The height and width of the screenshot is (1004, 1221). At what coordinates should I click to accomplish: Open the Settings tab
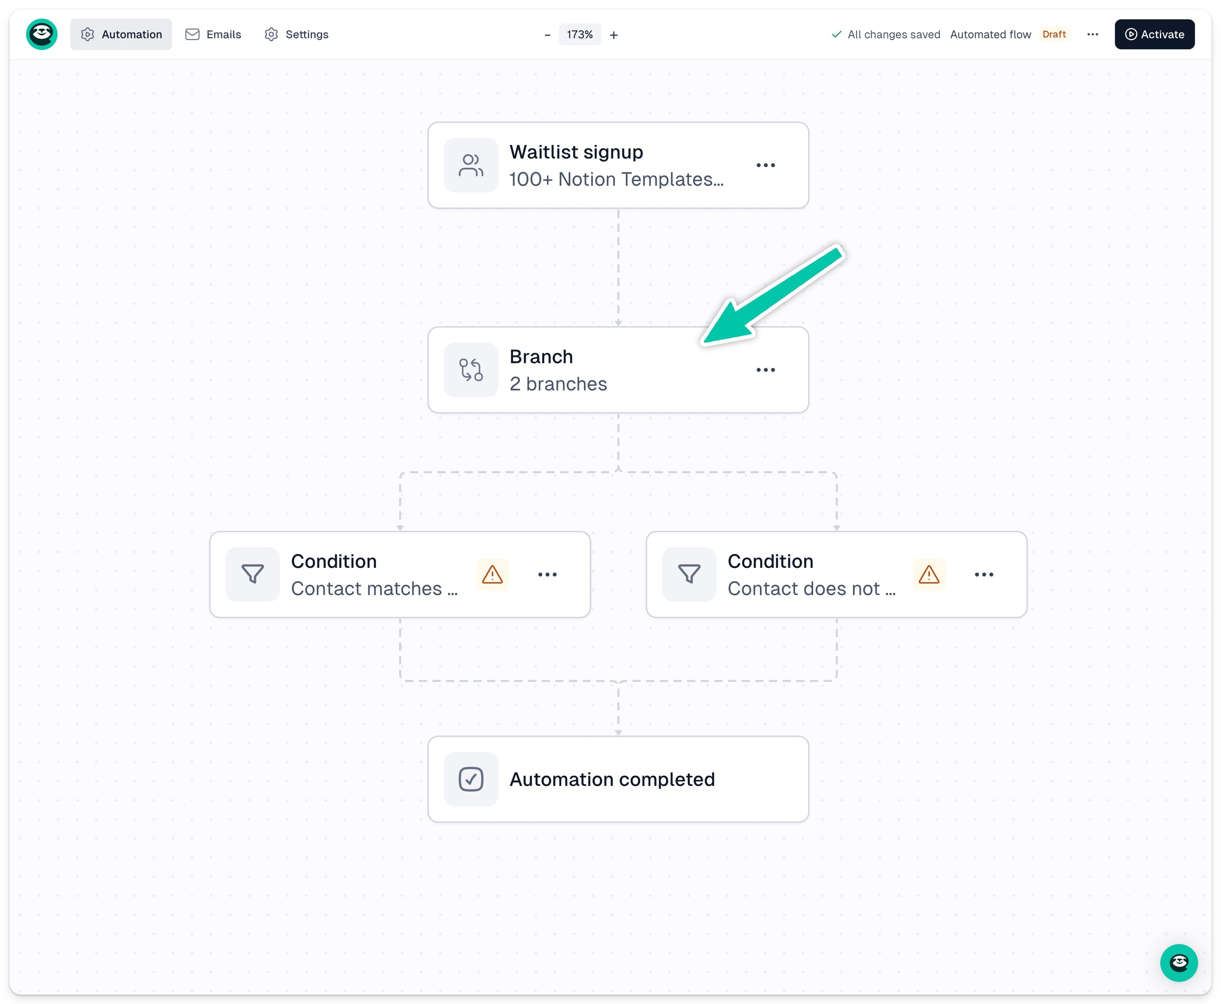click(296, 34)
